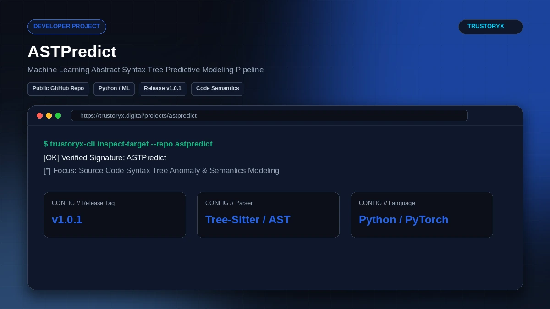550x309 pixels.
Task: Click the CONFIG // Parser label
Action: point(229,203)
